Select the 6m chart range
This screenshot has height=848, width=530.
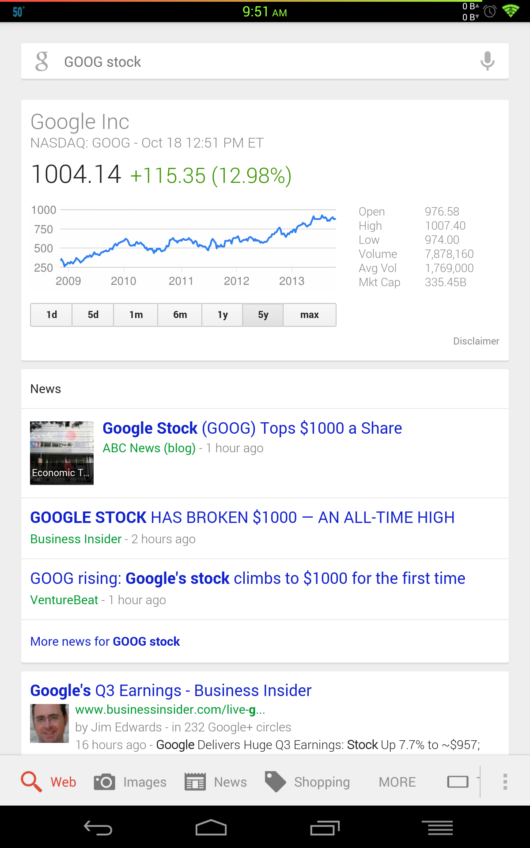[x=180, y=315]
